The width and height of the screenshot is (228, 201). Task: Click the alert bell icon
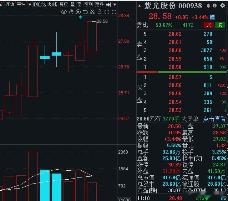pyautogui.click(x=208, y=6)
